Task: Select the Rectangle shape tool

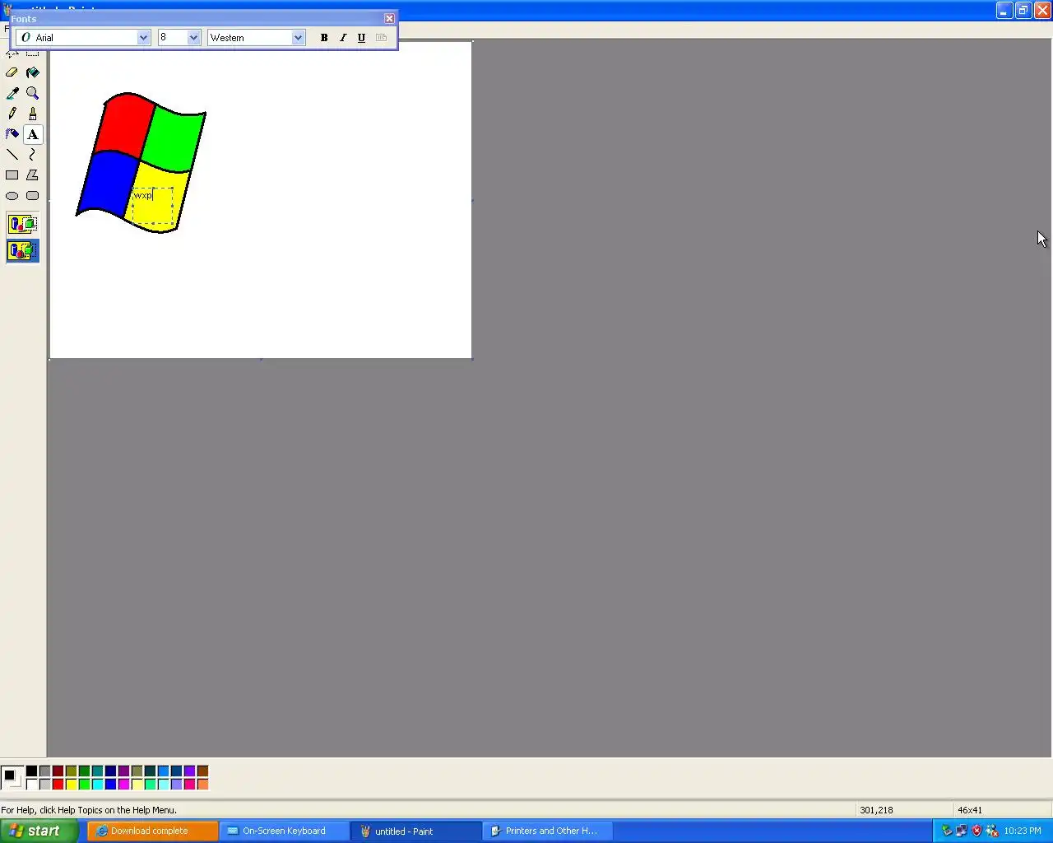Action: (x=12, y=175)
